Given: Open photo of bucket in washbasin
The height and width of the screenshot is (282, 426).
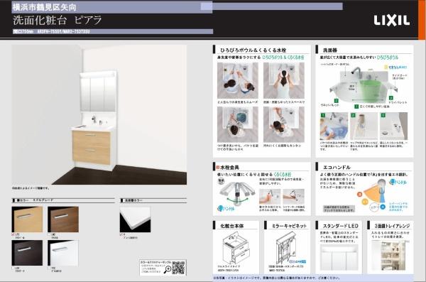Looking at the screenshot, I should [238, 124].
